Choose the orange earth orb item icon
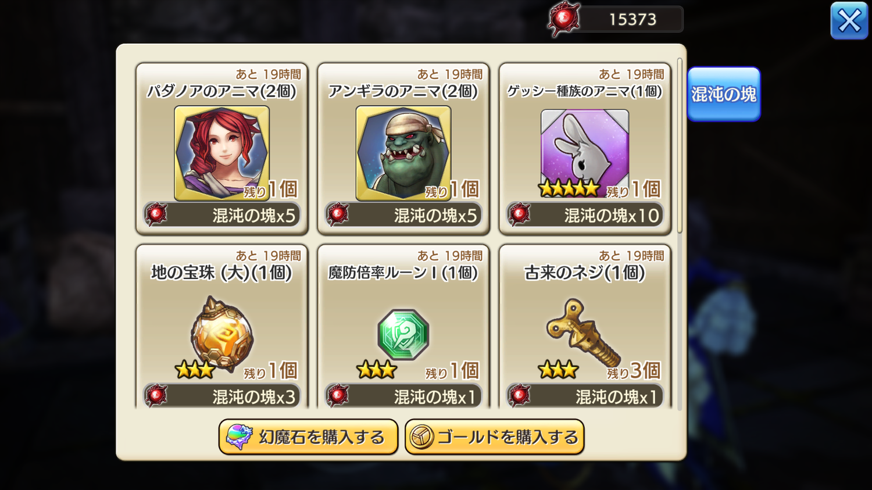Viewport: 872px width, 490px height. point(222,335)
